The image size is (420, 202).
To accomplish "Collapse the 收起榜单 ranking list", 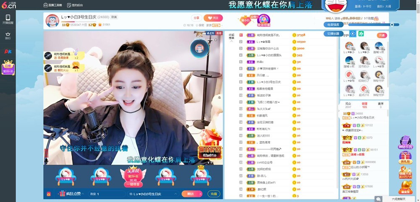I will tap(231, 38).
